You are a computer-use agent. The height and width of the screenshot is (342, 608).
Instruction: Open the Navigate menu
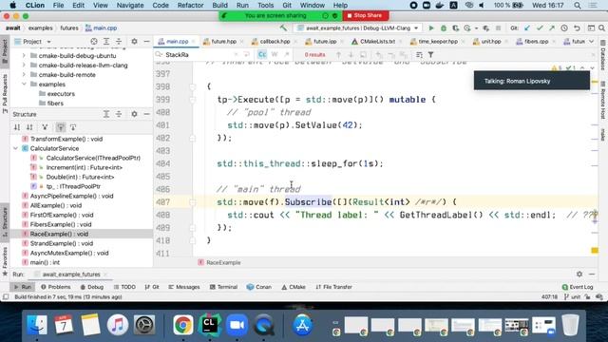(x=130, y=5)
